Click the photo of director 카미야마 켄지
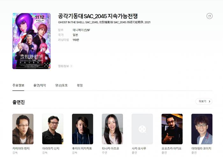This screenshot has width=223, height=157. coord(23,129)
